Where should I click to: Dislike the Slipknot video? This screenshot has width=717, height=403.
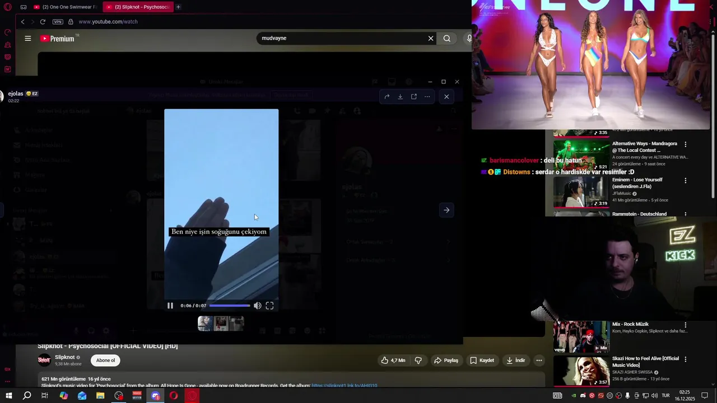tap(418, 360)
